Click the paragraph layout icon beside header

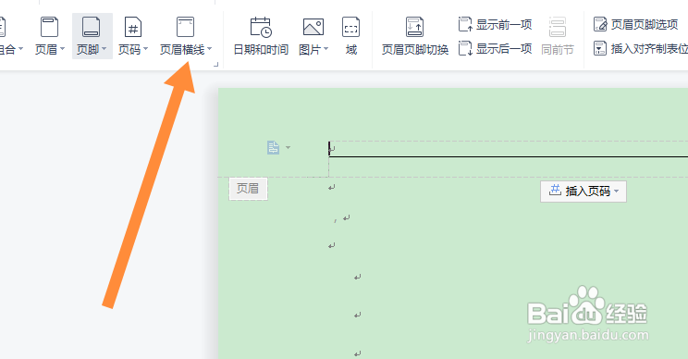tap(273, 147)
